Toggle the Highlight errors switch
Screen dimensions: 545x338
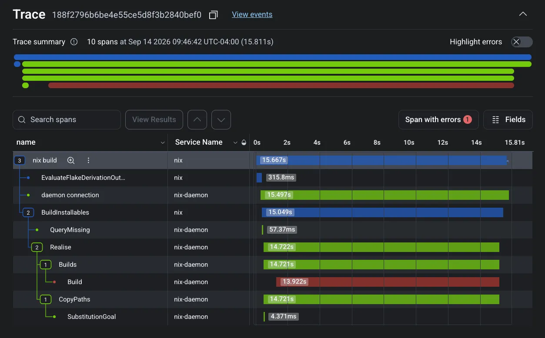pyautogui.click(x=522, y=42)
